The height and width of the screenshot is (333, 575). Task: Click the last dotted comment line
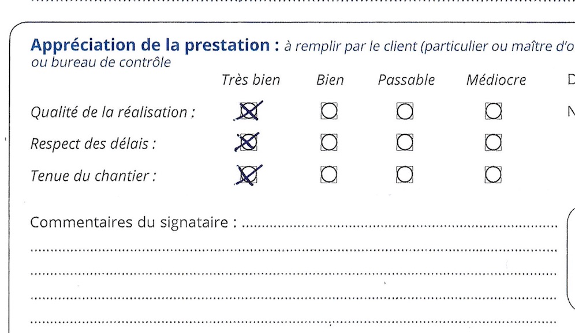pyautogui.click(x=294, y=322)
